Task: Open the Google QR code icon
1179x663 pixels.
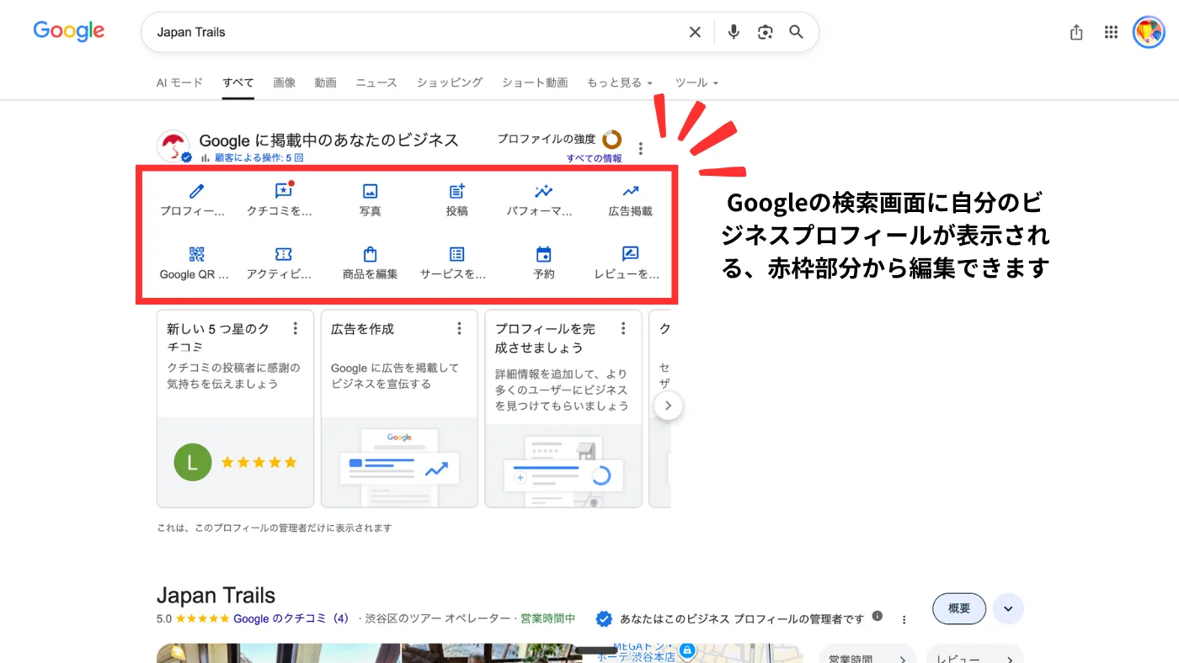Action: [196, 254]
